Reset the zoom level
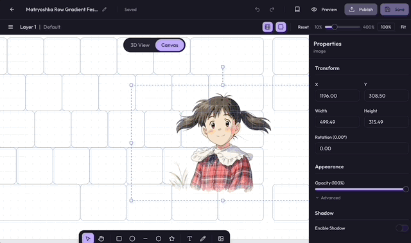This screenshot has height=243, width=411. (x=303, y=27)
